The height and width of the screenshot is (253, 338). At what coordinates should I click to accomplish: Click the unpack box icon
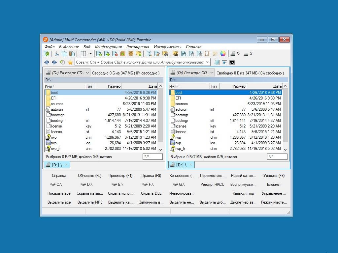click(131, 54)
